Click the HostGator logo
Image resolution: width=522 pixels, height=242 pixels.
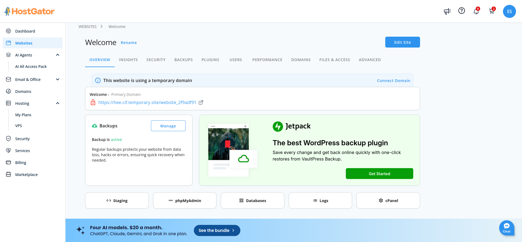point(29,11)
